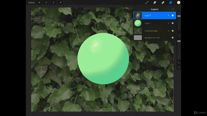Tap the square modify button on sidebar
The width and height of the screenshot is (207, 116).
(x=179, y=35)
